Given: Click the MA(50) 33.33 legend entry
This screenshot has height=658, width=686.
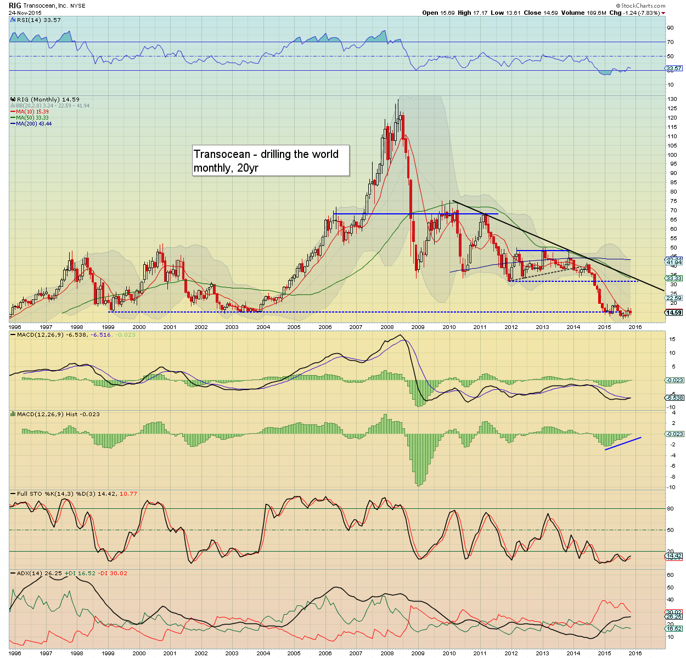Looking at the screenshot, I should coord(32,118).
